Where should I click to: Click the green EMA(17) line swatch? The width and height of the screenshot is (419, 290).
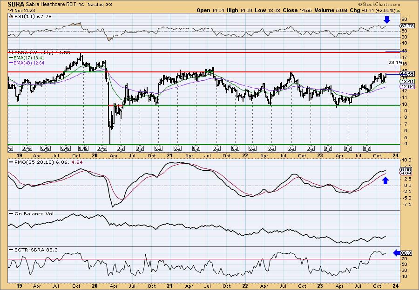[x=11, y=58]
